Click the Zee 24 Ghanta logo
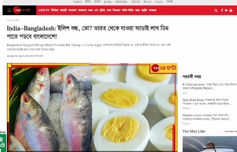Image resolution: width=237 pixels, height=152 pixels. tap(22, 10)
